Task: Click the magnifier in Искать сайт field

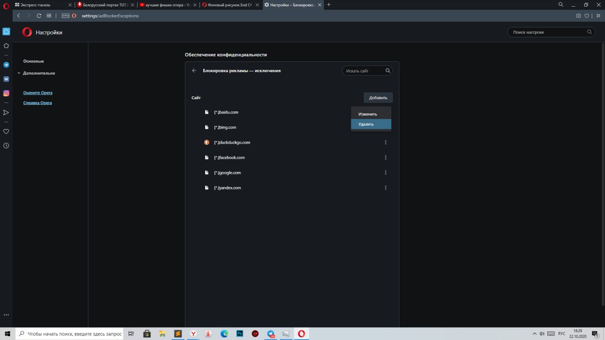Action: pos(388,71)
